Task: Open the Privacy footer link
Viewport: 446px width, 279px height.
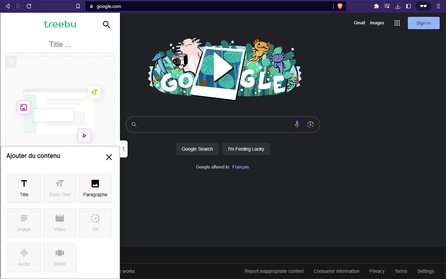Action: 377,271
